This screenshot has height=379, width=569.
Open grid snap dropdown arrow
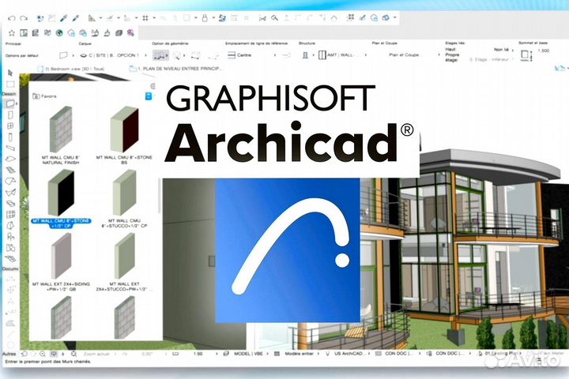pos(154,18)
